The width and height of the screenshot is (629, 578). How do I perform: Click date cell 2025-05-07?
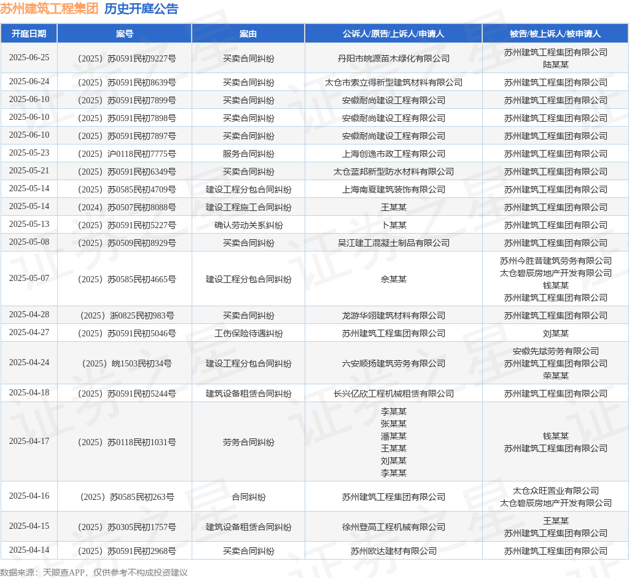click(x=29, y=279)
